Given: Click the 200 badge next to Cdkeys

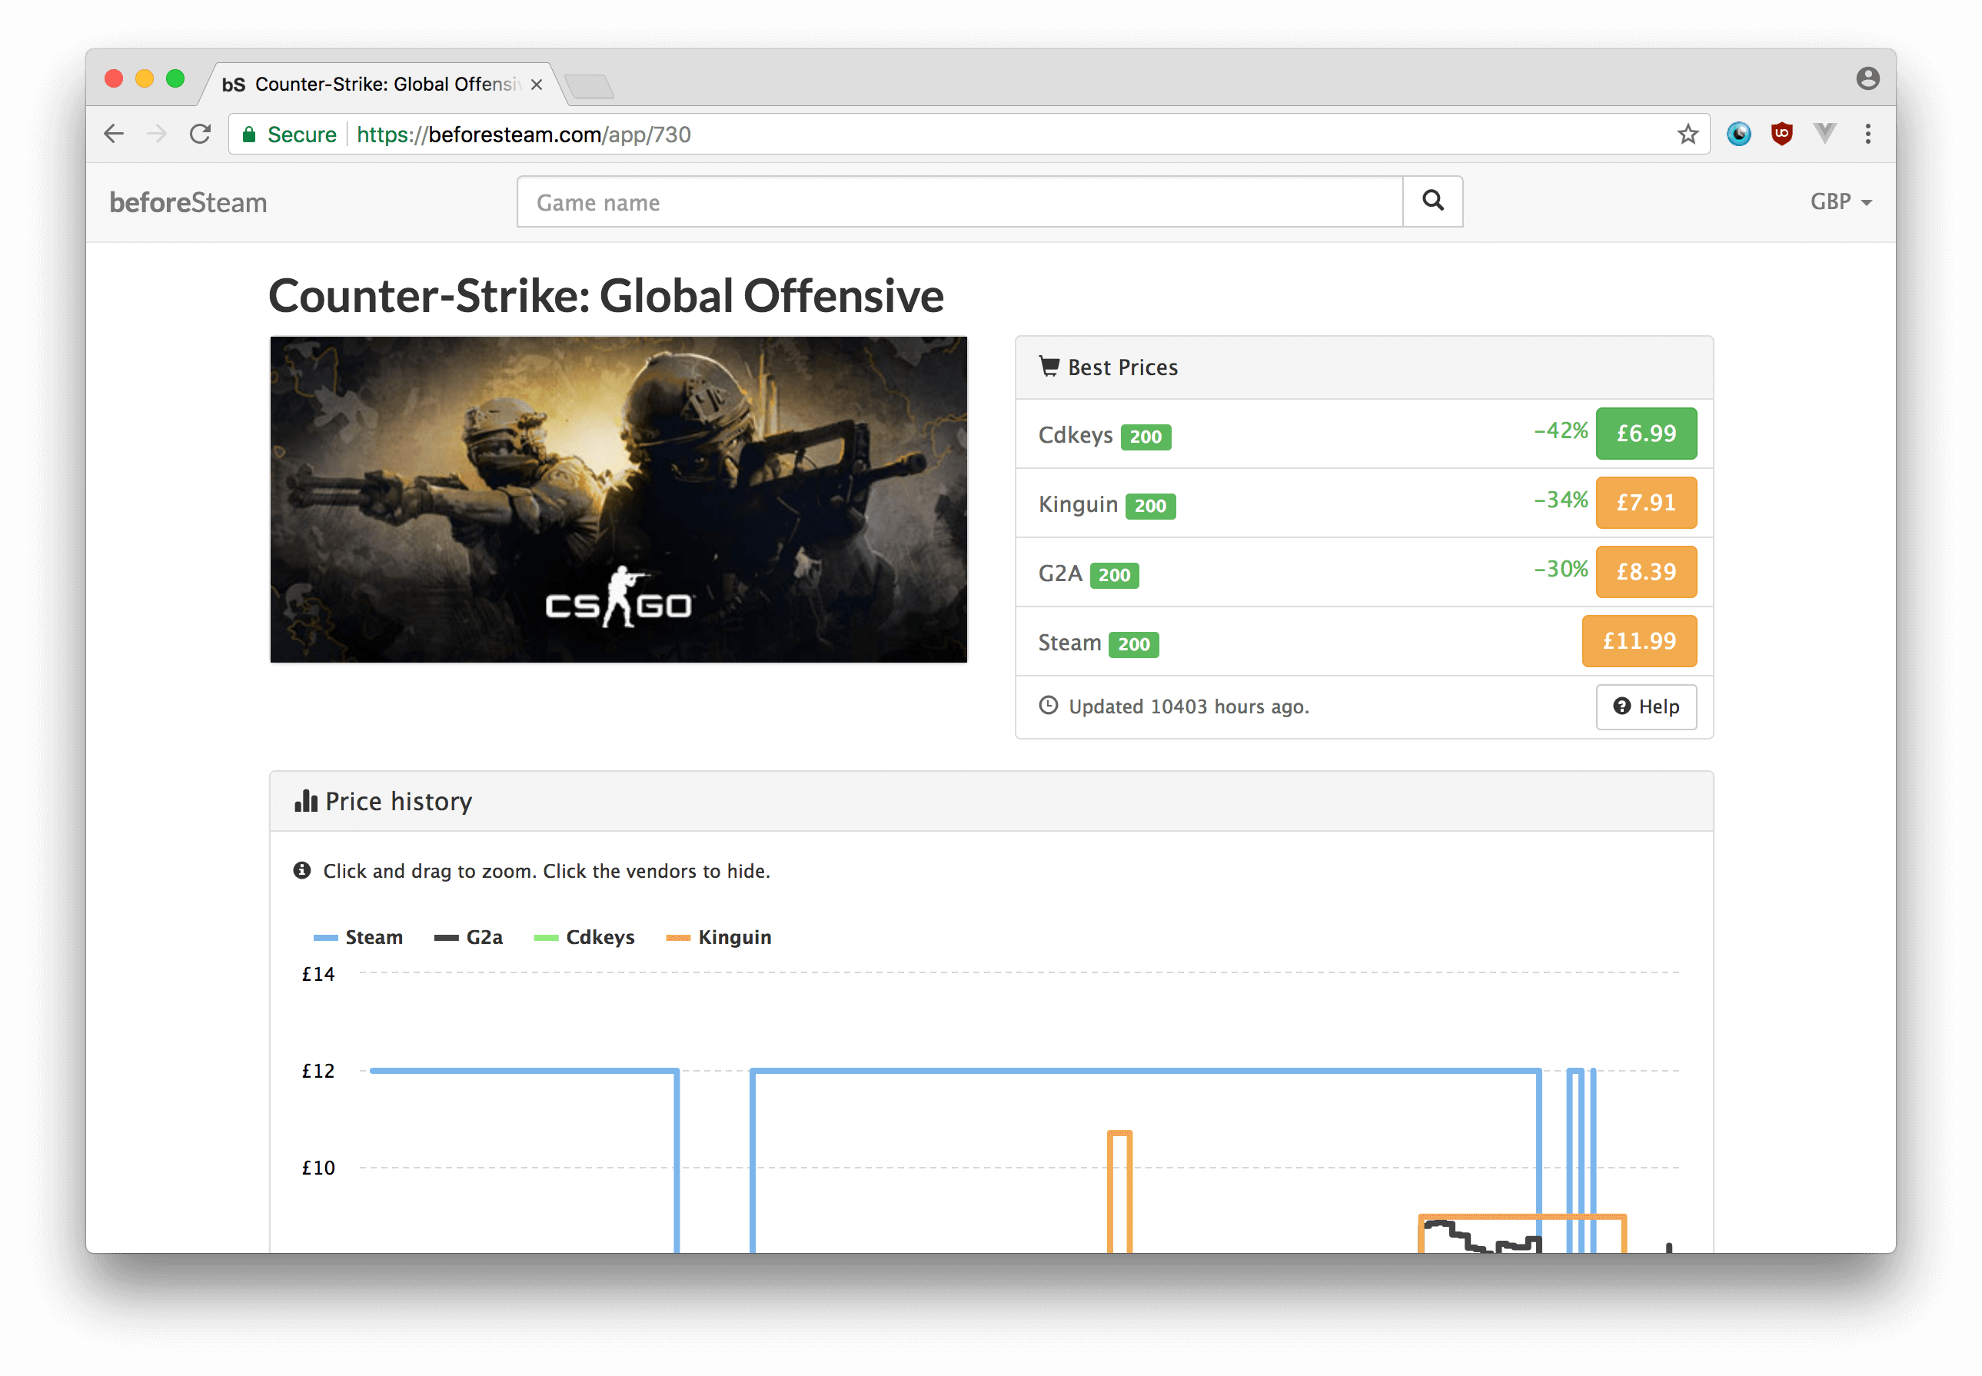Looking at the screenshot, I should click(1146, 437).
